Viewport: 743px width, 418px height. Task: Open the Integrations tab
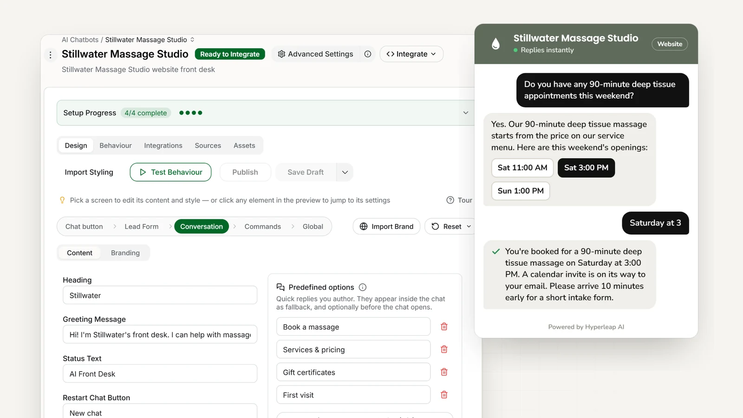pos(163,145)
